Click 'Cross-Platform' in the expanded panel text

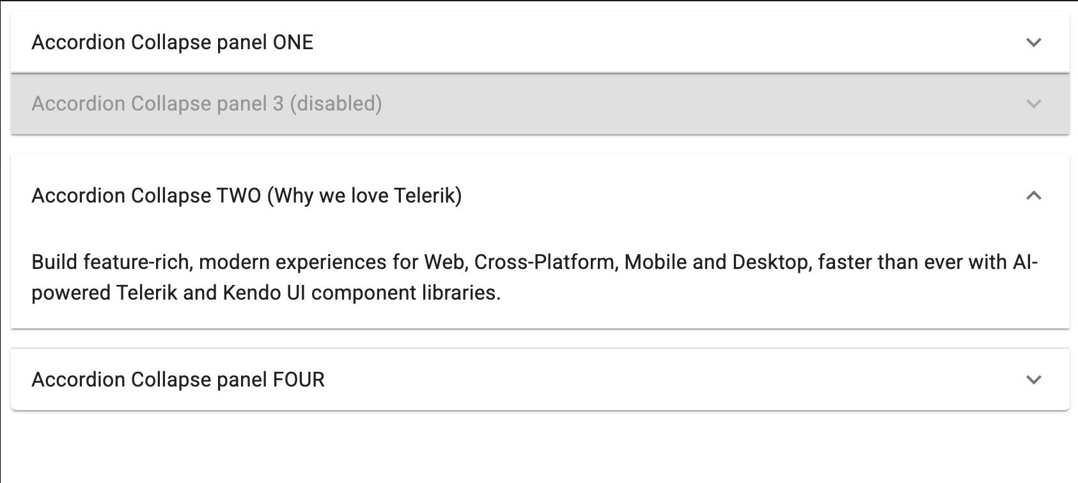click(543, 262)
